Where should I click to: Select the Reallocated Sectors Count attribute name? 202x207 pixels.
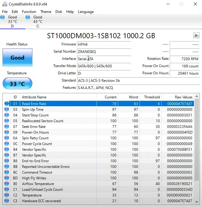coord(43,121)
